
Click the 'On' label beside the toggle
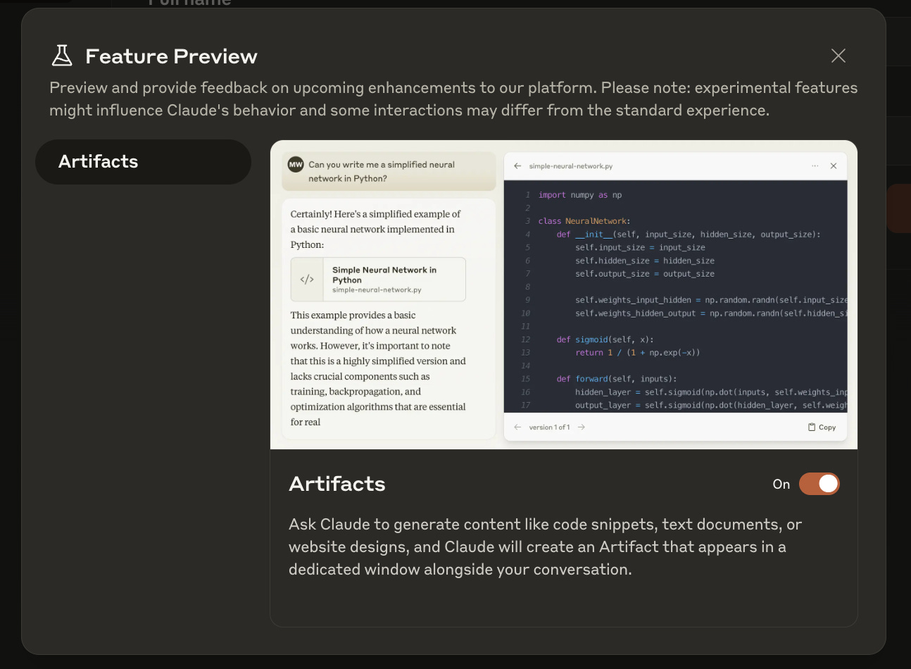(781, 484)
